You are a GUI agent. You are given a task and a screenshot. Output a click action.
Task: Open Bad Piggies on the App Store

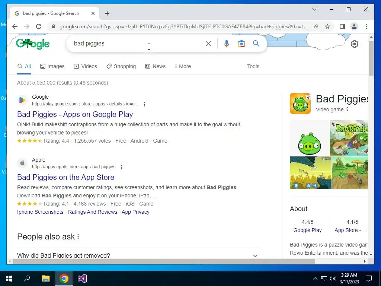[x=65, y=177]
